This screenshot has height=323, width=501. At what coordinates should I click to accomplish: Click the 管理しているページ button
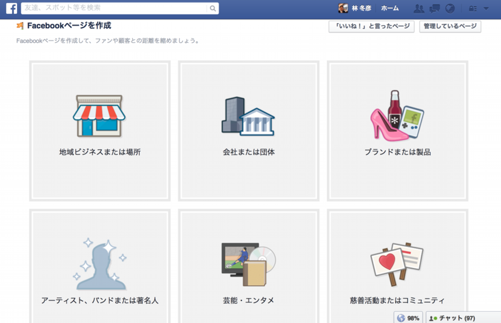tap(450, 26)
